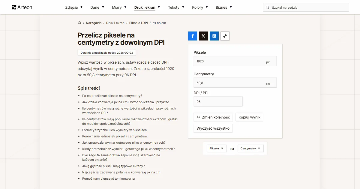Open 'Kiedy potrzebujesz wymiaru gotowego pliku w centymetrach?'

(x=128, y=149)
